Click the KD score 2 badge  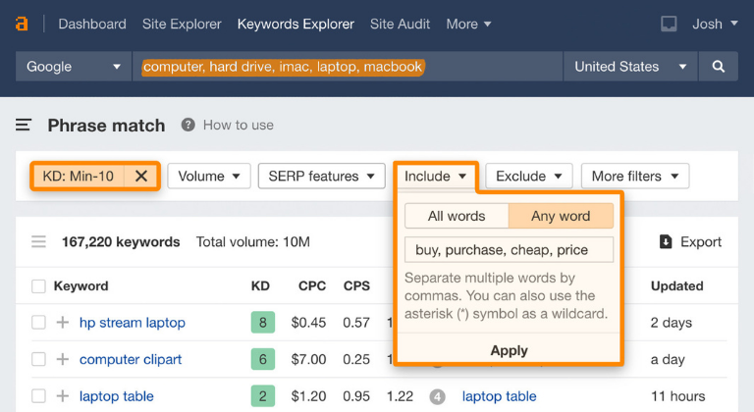(x=262, y=396)
